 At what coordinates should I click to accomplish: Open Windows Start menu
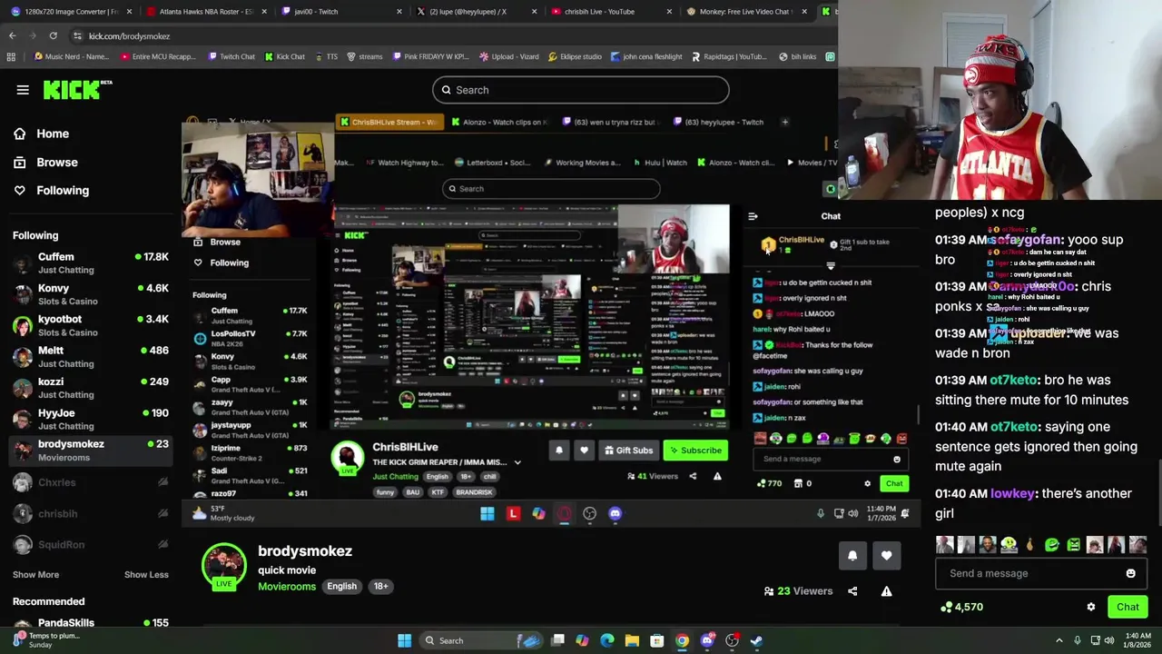coord(405,640)
